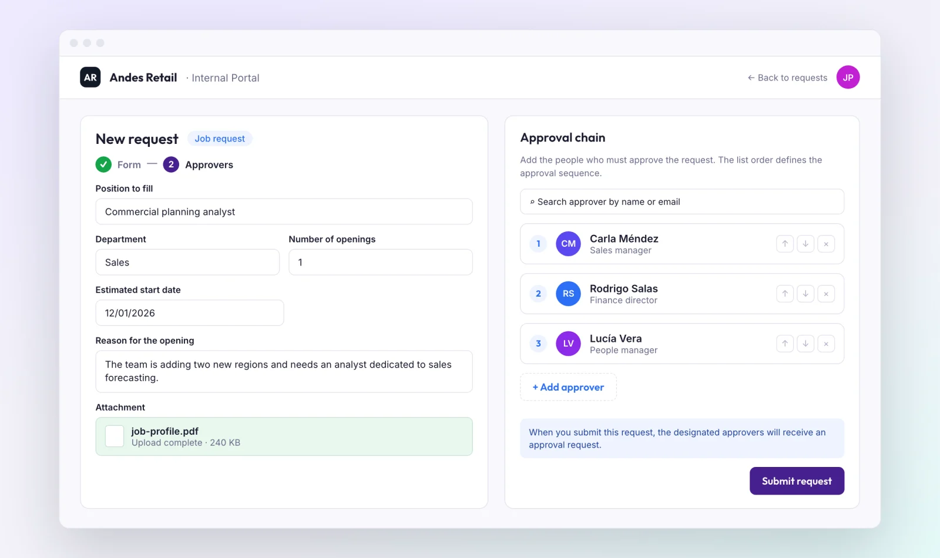Select the Approvers step
Screen dimensions: 940x558
click(x=198, y=164)
